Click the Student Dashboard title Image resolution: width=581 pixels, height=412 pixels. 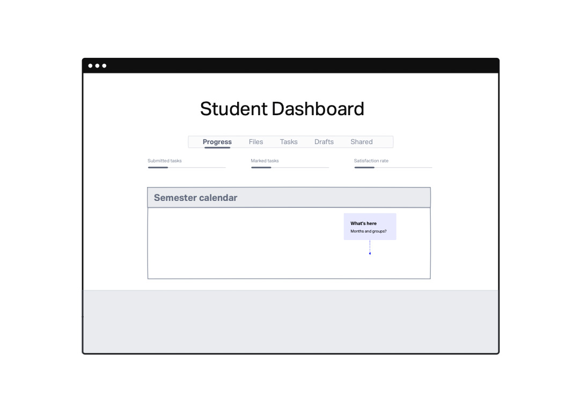click(x=282, y=109)
